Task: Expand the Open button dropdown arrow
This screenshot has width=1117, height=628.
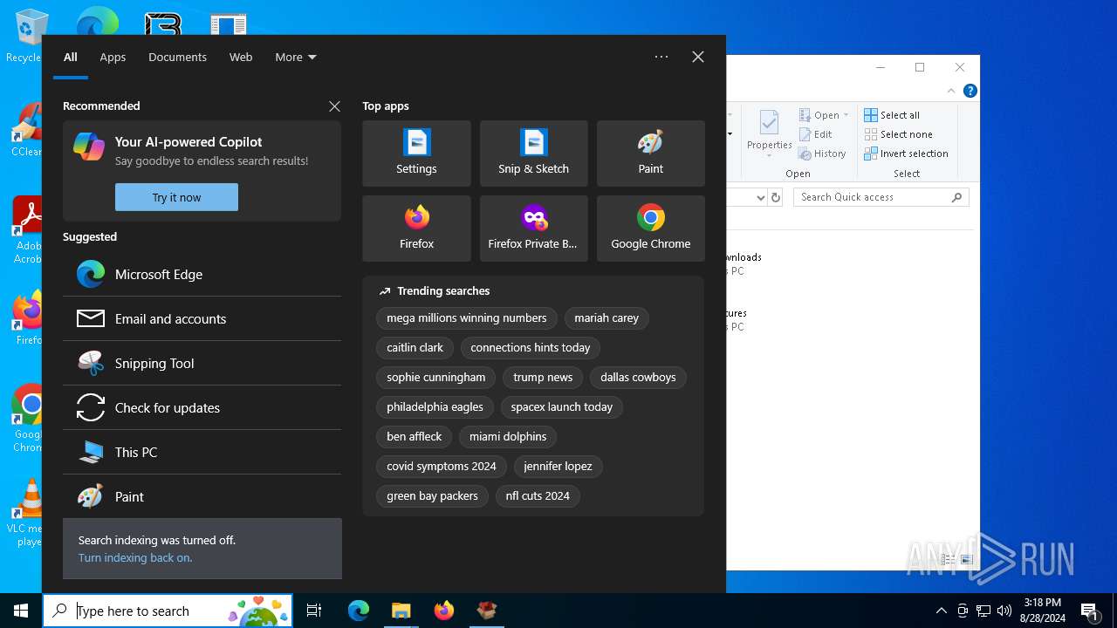Action: click(846, 115)
